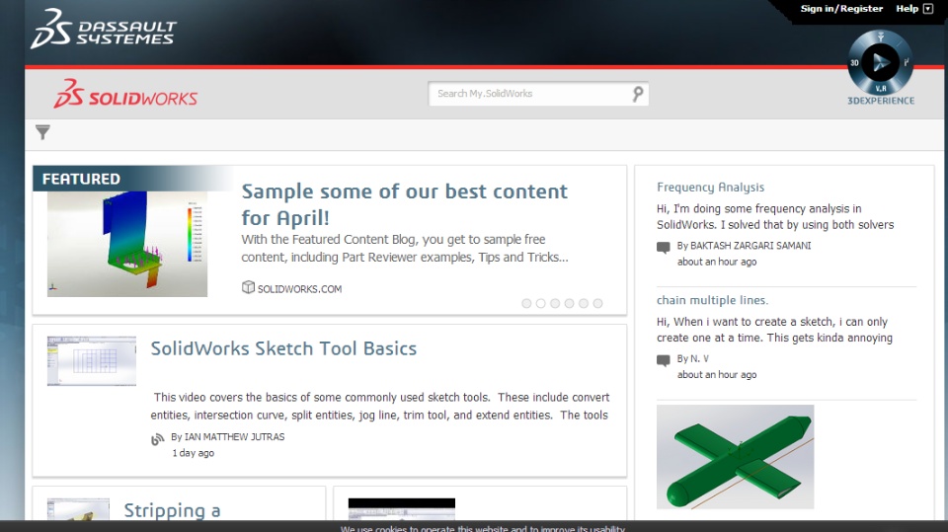Select the first featured carousel dot
Screen dimensions: 948x532
(x=526, y=303)
